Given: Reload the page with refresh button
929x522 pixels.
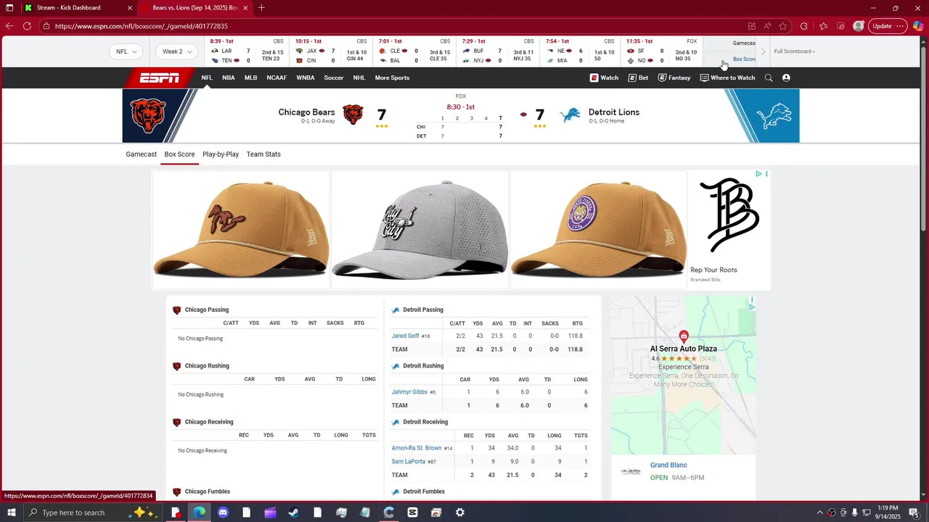Looking at the screenshot, I should 27,26.
